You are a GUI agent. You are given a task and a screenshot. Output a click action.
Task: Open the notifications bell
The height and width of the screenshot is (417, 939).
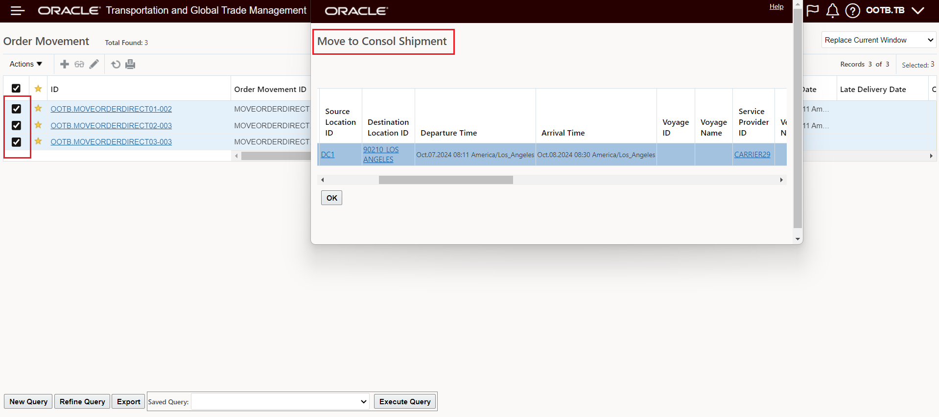click(832, 10)
